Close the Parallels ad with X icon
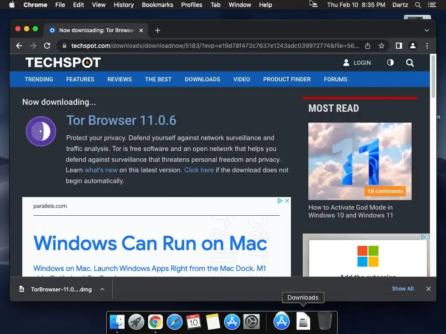The width and height of the screenshot is (446, 334). (287, 200)
